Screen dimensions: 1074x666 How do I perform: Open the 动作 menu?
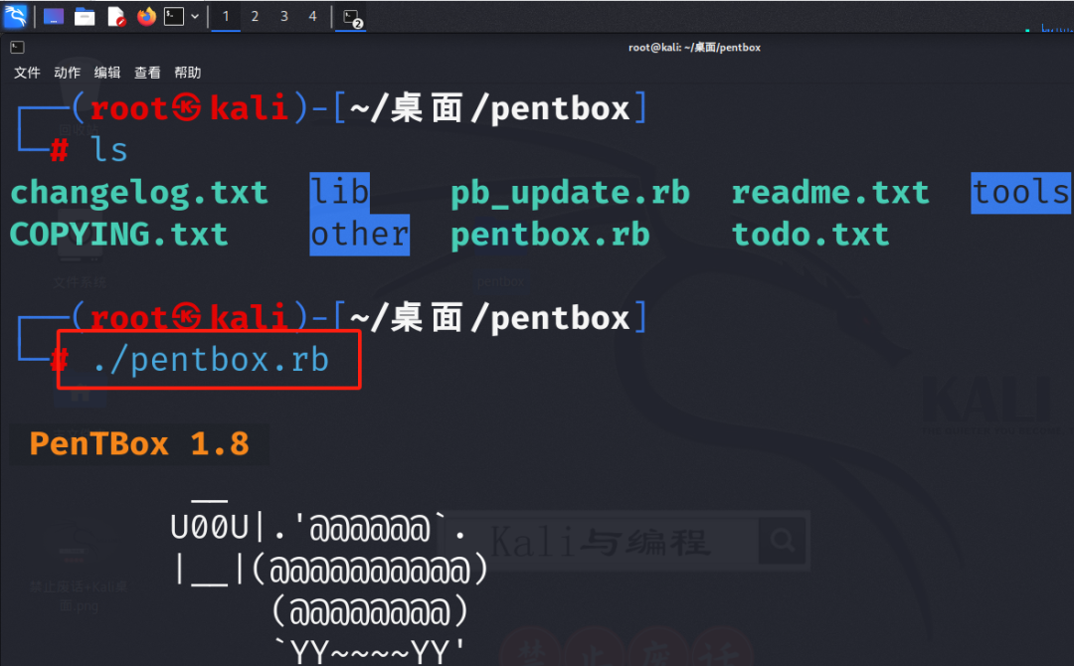coord(68,73)
